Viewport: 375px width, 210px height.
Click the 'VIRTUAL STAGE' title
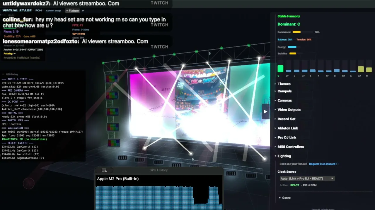pos(17,11)
